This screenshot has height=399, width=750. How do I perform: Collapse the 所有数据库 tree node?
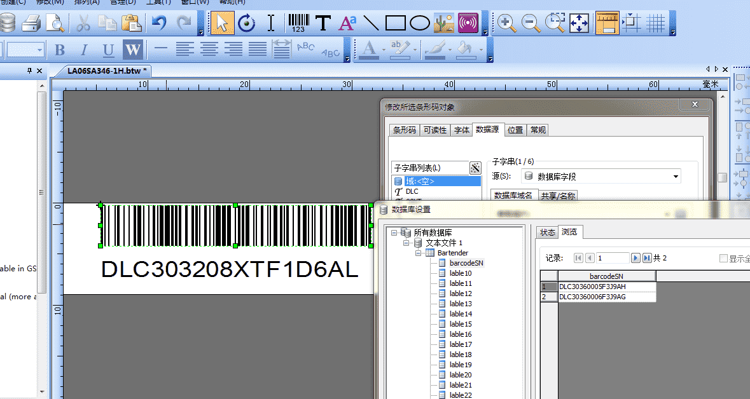point(394,233)
